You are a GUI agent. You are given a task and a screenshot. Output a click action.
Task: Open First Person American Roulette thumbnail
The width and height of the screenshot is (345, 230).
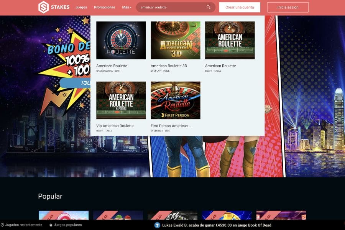(176, 100)
